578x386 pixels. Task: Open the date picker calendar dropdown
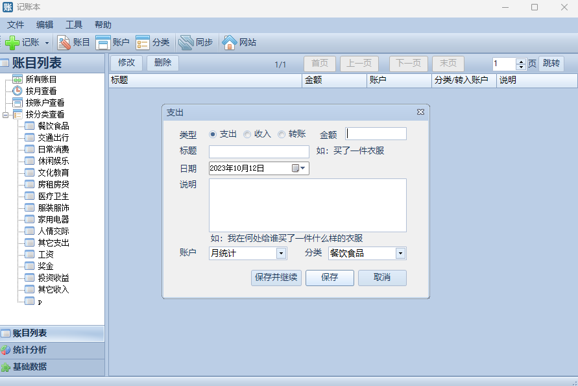coord(299,169)
